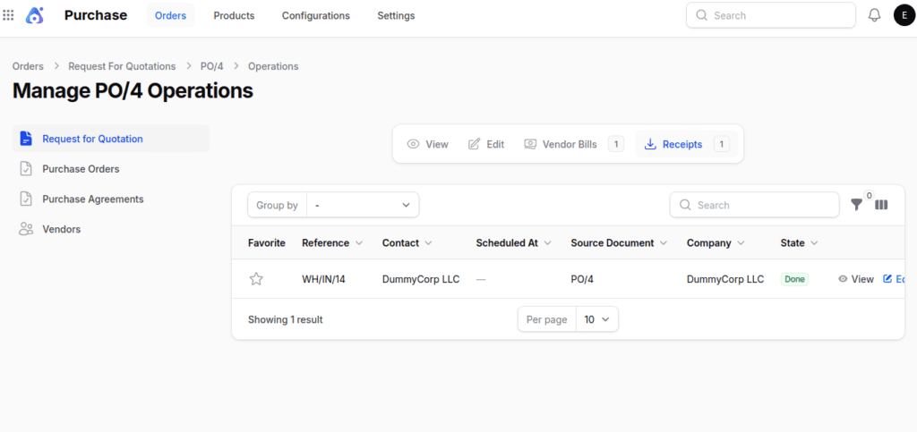The width and height of the screenshot is (917, 432).
Task: Click magnifier icon in global search
Action: click(x=702, y=15)
